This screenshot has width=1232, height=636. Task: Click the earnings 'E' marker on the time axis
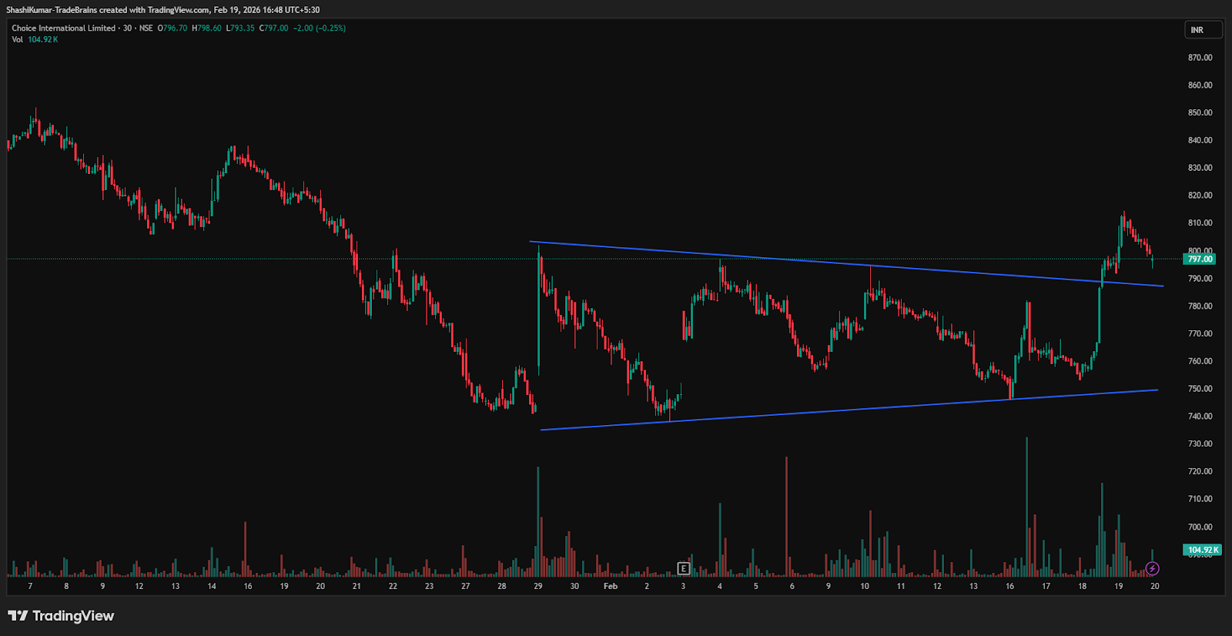click(683, 569)
